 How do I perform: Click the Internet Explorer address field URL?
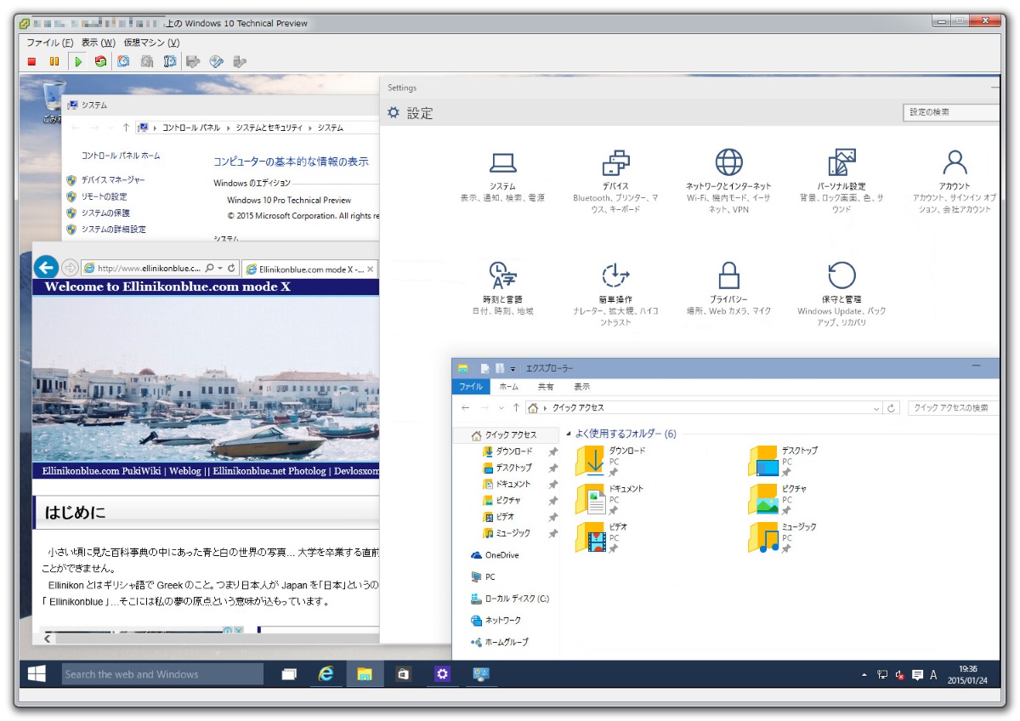[x=149, y=269]
